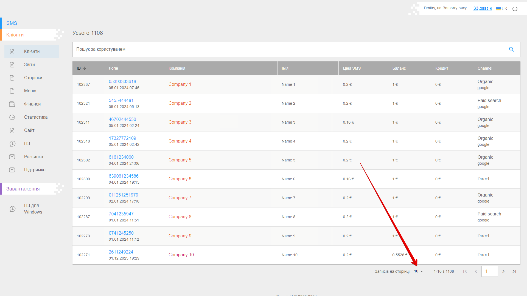The height and width of the screenshot is (296, 527).
Task: Open UK language selector
Action: pyautogui.click(x=502, y=9)
